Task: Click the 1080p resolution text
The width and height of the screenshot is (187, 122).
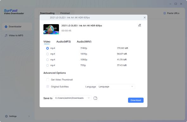Action: (x=84, y=59)
